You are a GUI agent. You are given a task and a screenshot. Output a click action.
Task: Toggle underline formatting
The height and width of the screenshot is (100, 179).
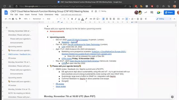coord(79,19)
